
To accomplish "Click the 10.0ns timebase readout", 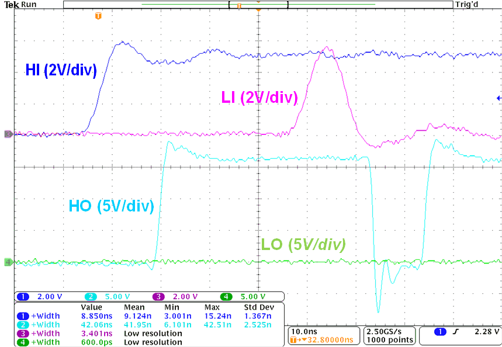I will pos(303,331).
